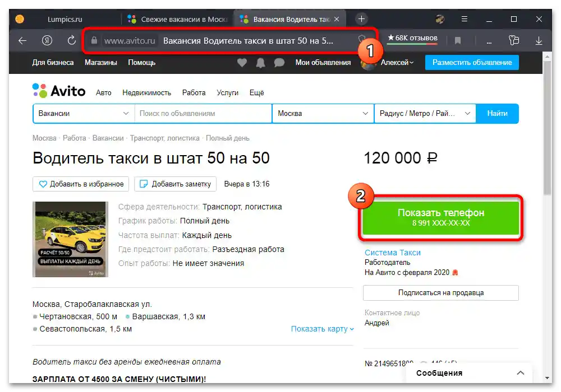Open the chat messages bubble icon
561x392 pixels.
[279, 63]
